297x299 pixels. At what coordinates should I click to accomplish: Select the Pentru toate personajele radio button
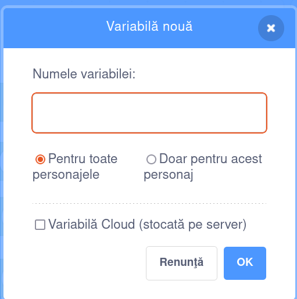(40, 159)
